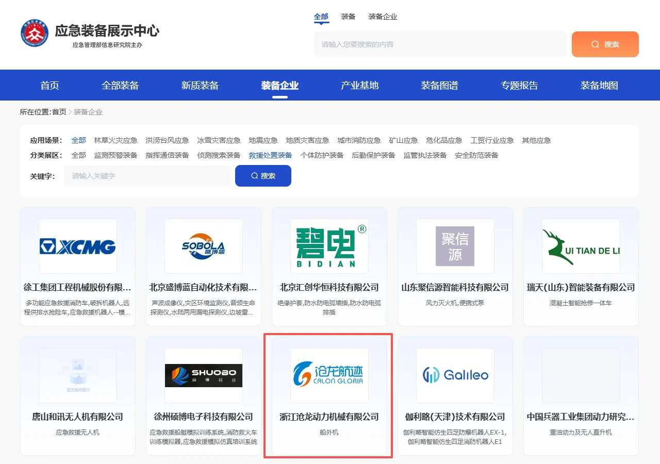
Task: Open 新质装备 in the navigation bar
Action: point(200,86)
